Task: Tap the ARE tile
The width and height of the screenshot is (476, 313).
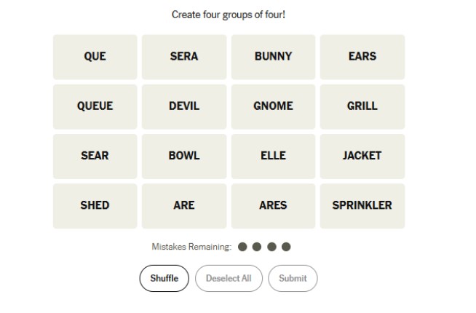Action: pos(184,205)
